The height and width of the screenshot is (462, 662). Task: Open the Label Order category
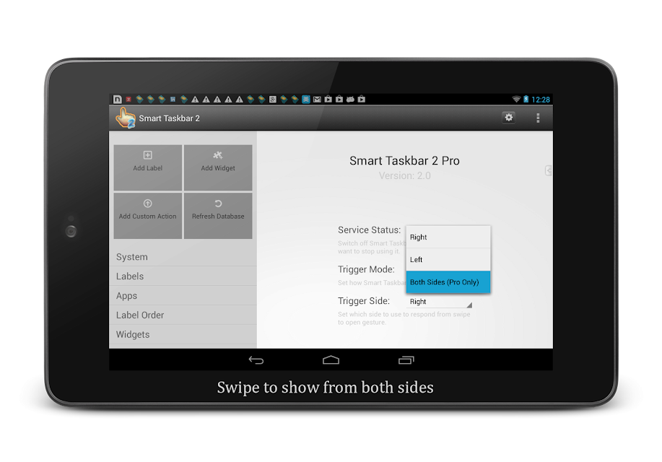183,315
